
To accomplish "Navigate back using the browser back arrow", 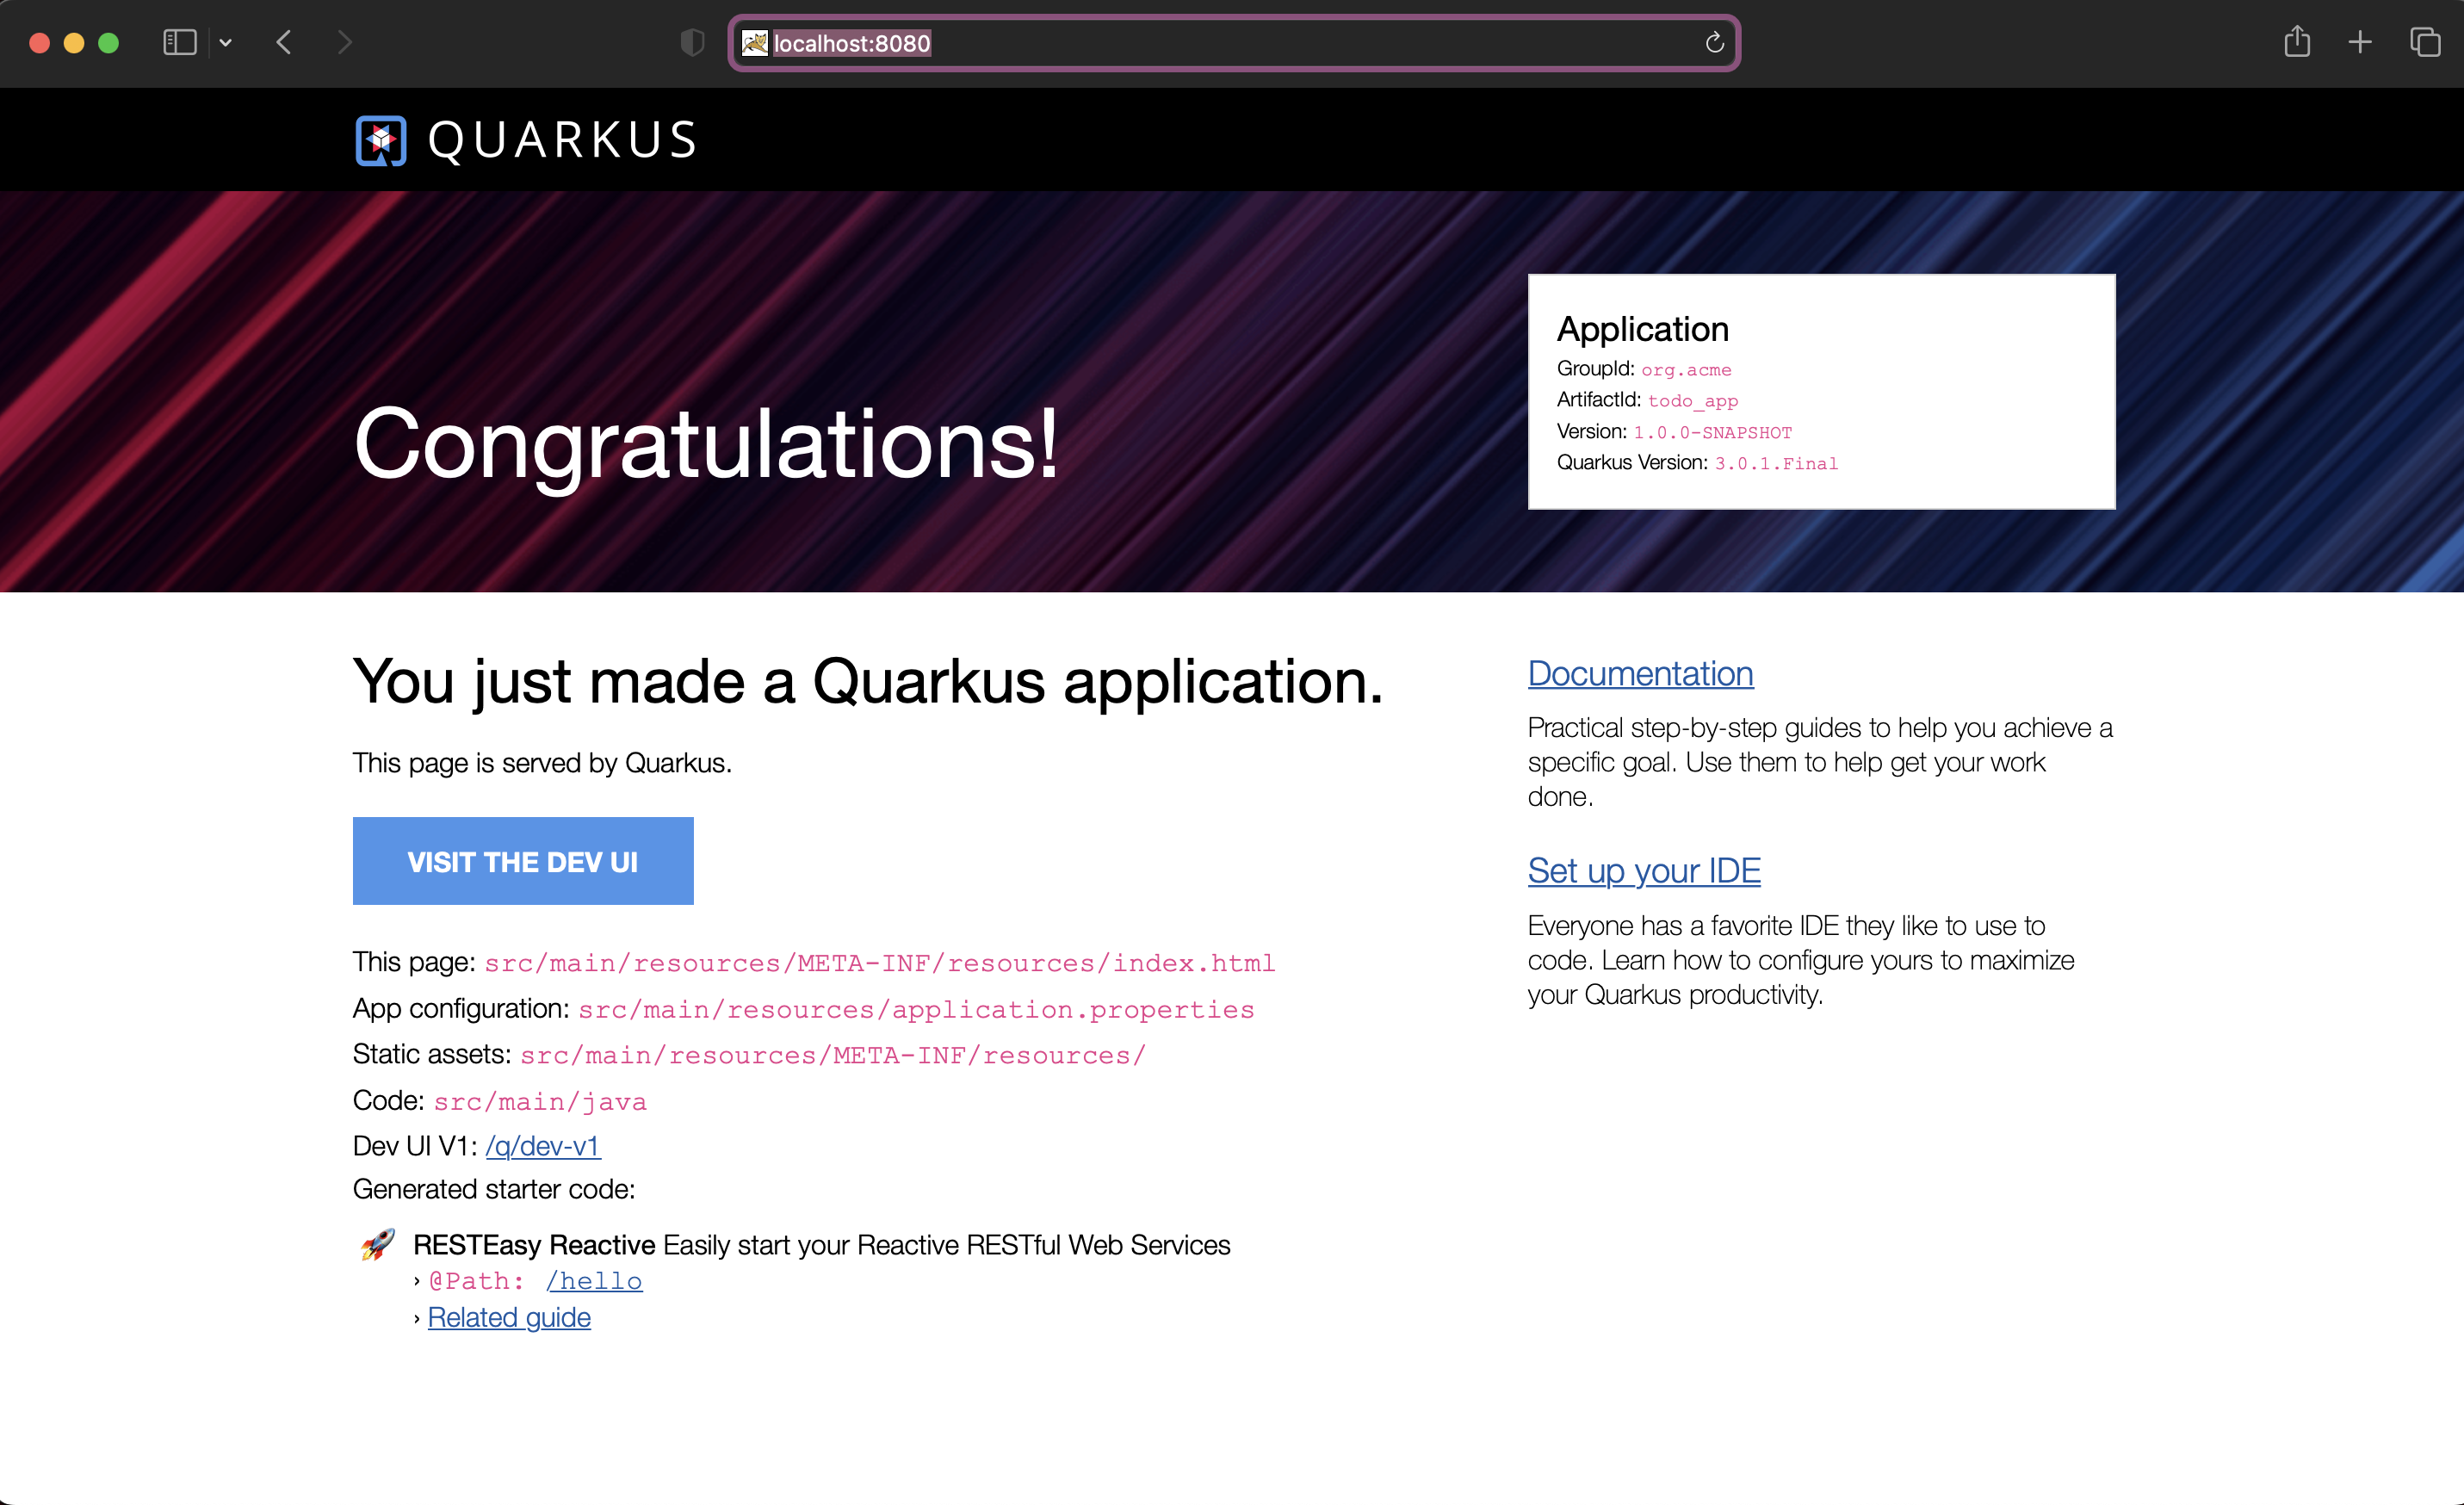I will pos(283,42).
